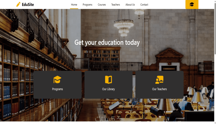The image size is (216, 124).
Task: Click the EduSite brand name text
Action: [x=28, y=5]
